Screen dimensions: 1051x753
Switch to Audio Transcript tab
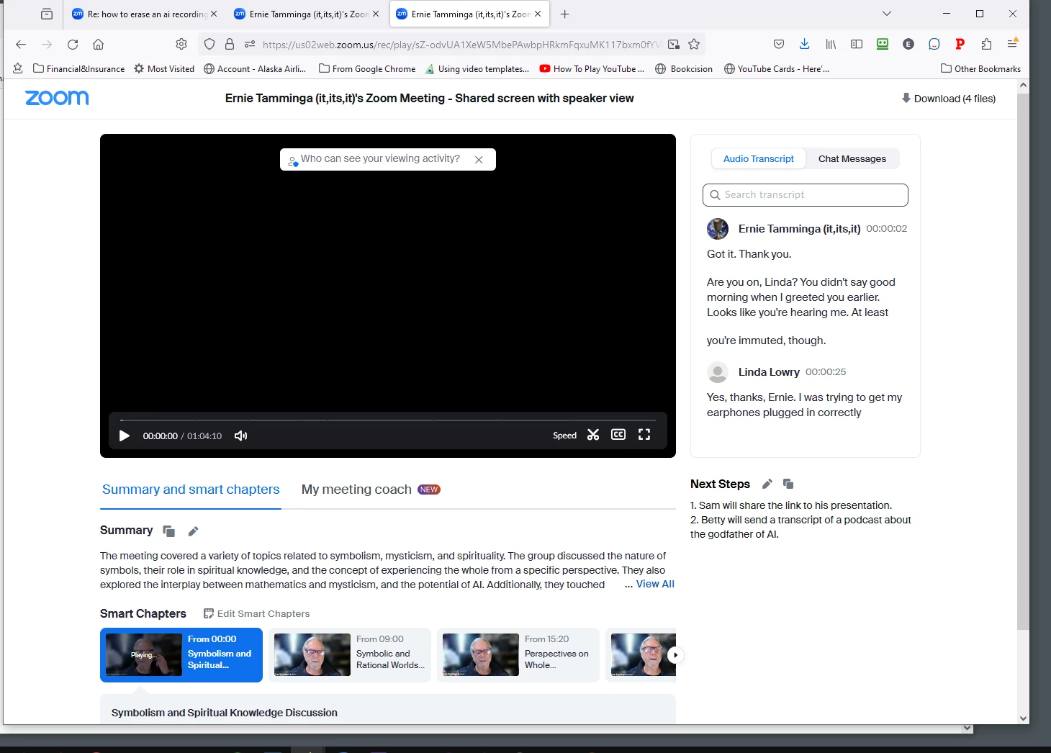pyautogui.click(x=758, y=158)
